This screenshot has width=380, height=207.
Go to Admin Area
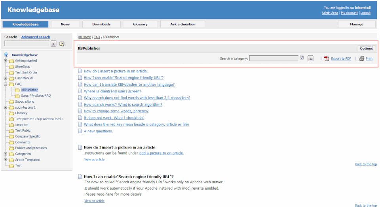(330, 13)
